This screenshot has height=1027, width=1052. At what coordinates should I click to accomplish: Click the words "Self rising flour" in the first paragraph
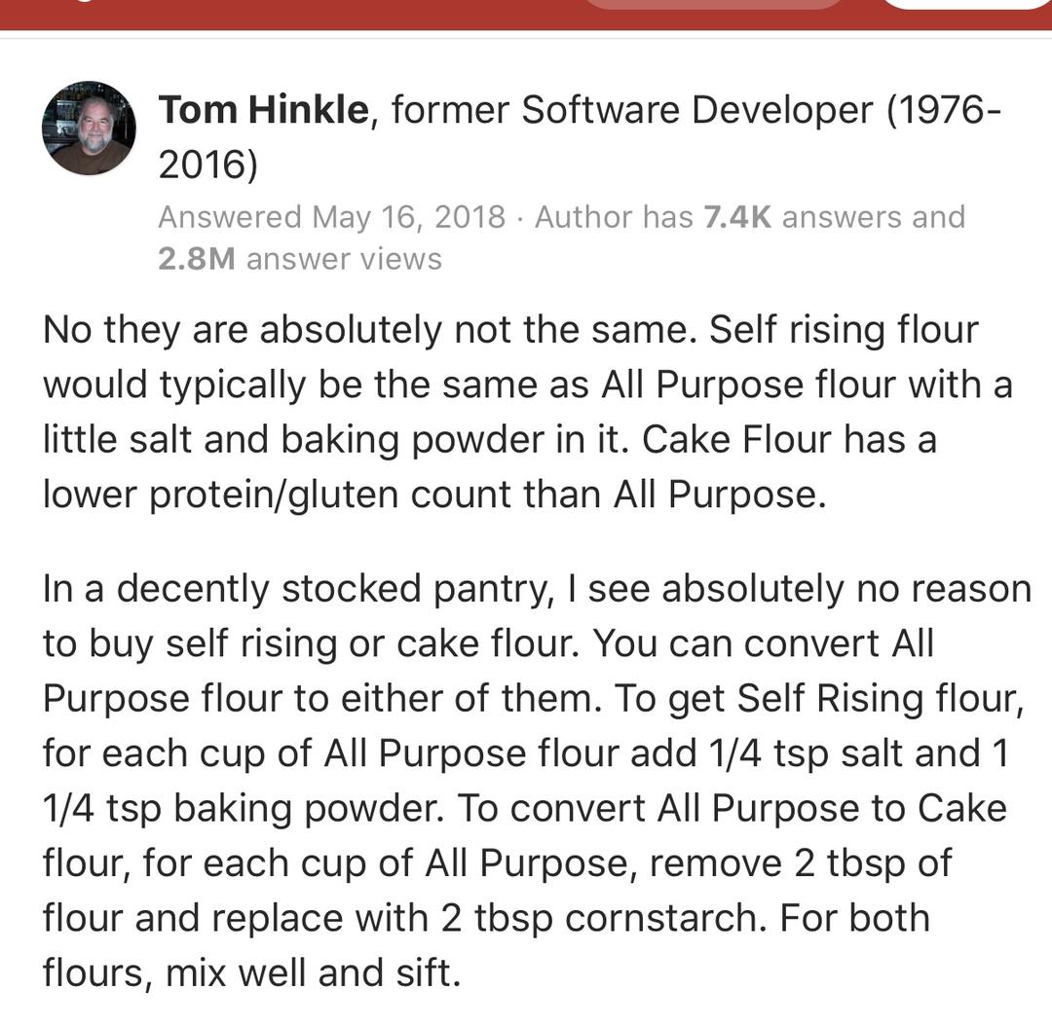coord(843,330)
